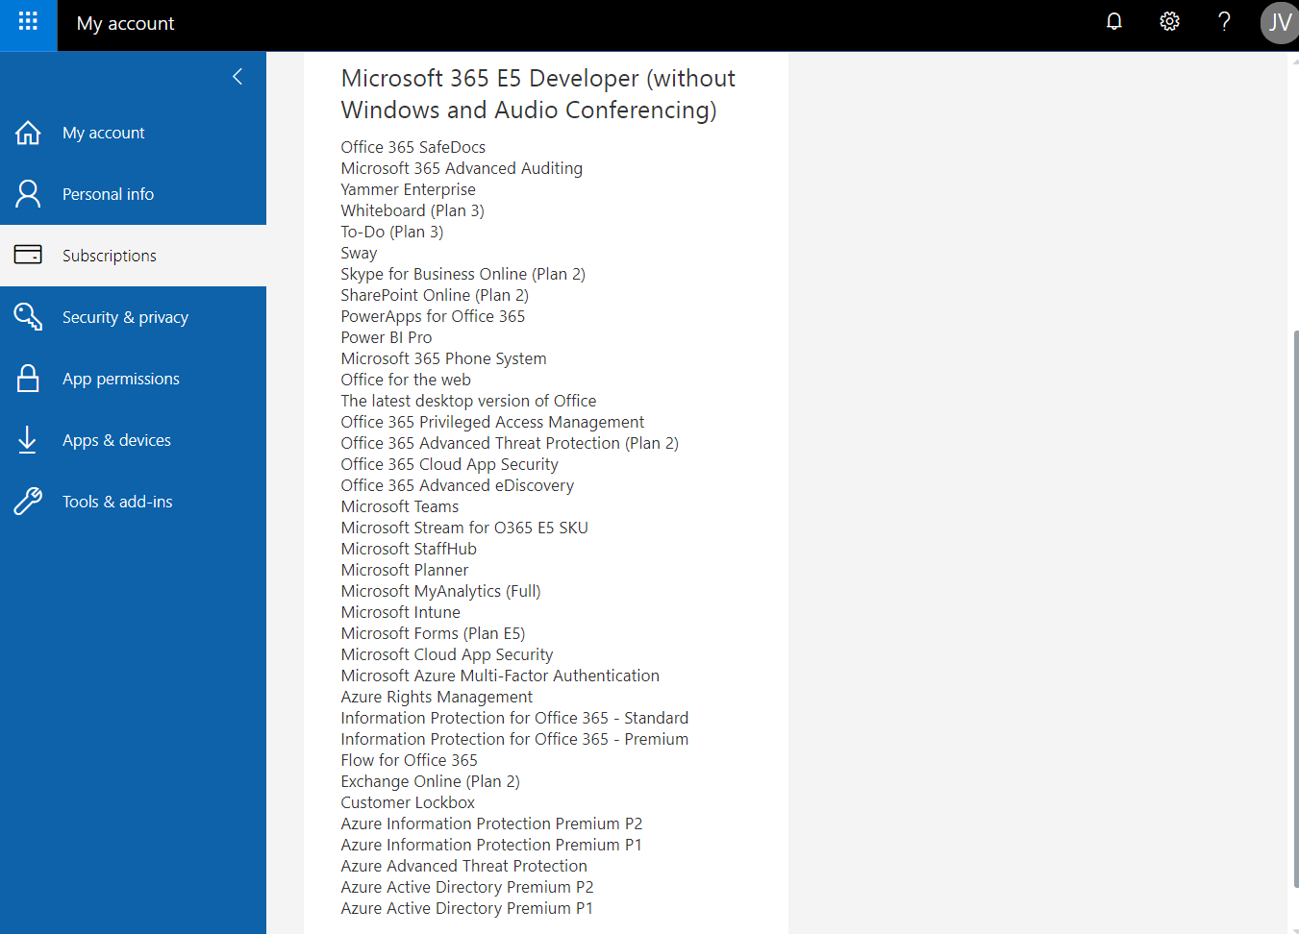This screenshot has width=1299, height=934.
Task: Click Office 365 Privileged Access Management
Action: [492, 422]
